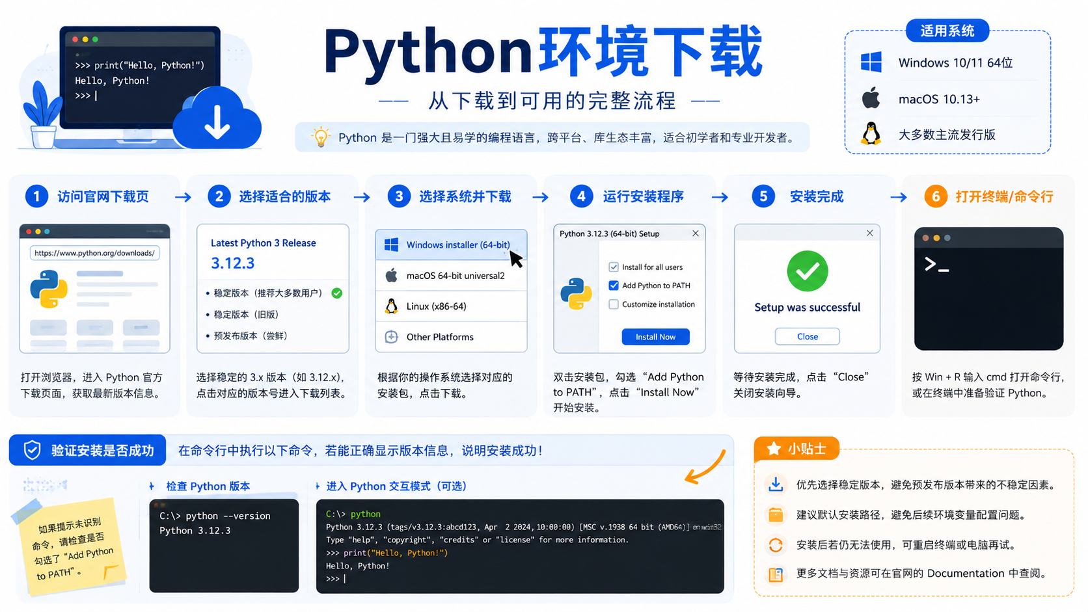The height and width of the screenshot is (612, 1088).
Task: Click step 6 heading 打开终端/命令行
Action: click(x=1004, y=196)
